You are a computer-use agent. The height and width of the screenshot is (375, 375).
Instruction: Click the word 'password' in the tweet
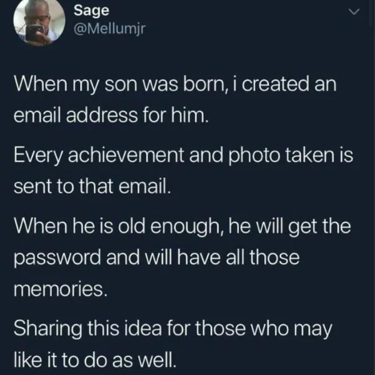pyautogui.click(x=57, y=258)
